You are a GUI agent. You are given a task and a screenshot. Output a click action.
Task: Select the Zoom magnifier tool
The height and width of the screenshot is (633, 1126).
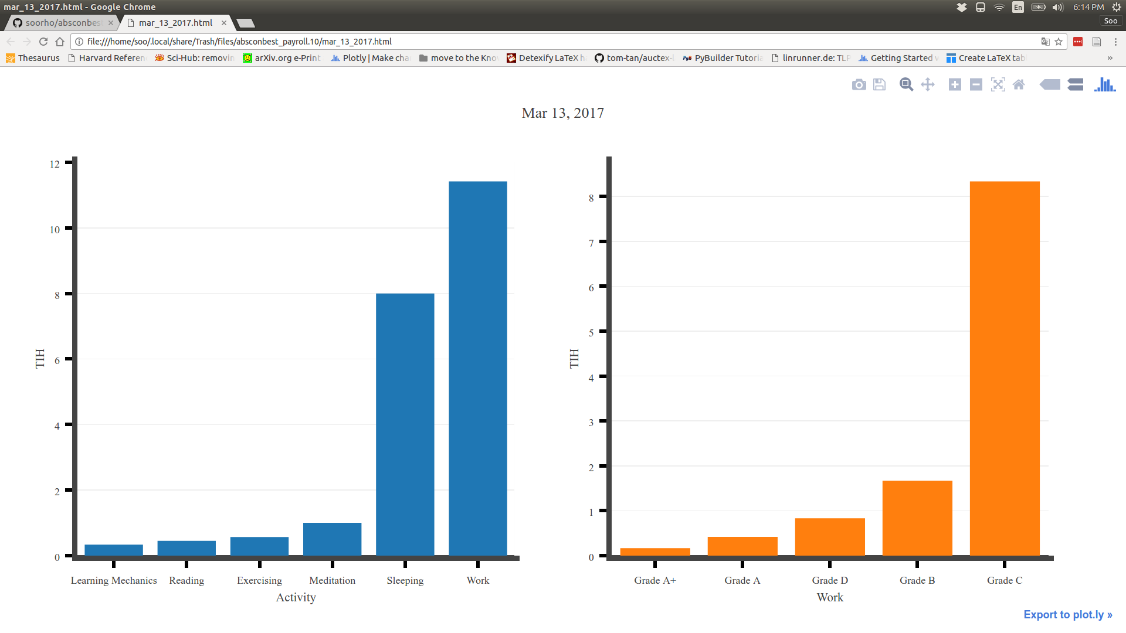[x=906, y=85]
